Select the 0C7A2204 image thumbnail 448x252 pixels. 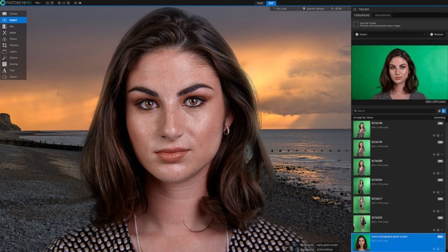pyautogui.click(x=361, y=185)
